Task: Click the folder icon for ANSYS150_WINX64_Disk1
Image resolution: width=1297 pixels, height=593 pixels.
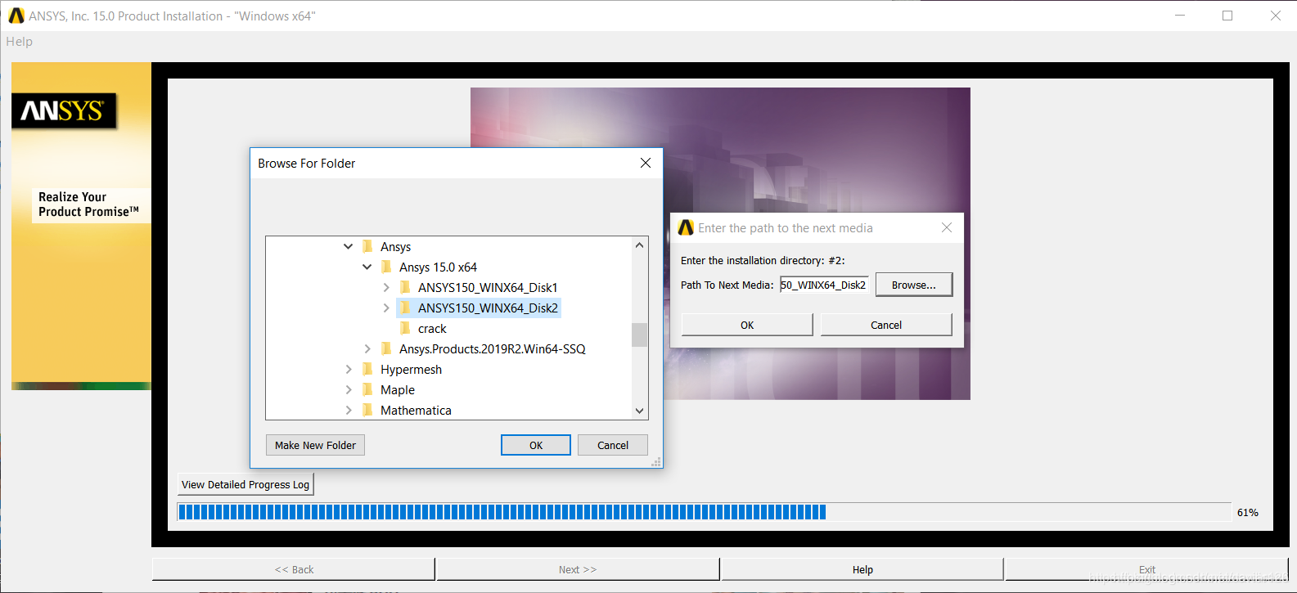Action: coord(405,287)
